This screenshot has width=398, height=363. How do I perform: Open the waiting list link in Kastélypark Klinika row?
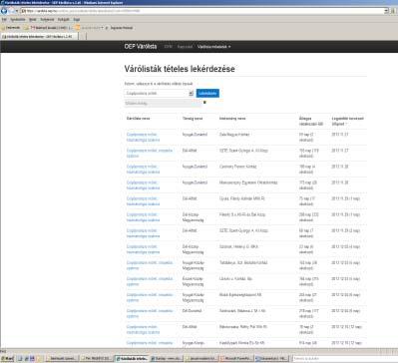click(x=150, y=343)
